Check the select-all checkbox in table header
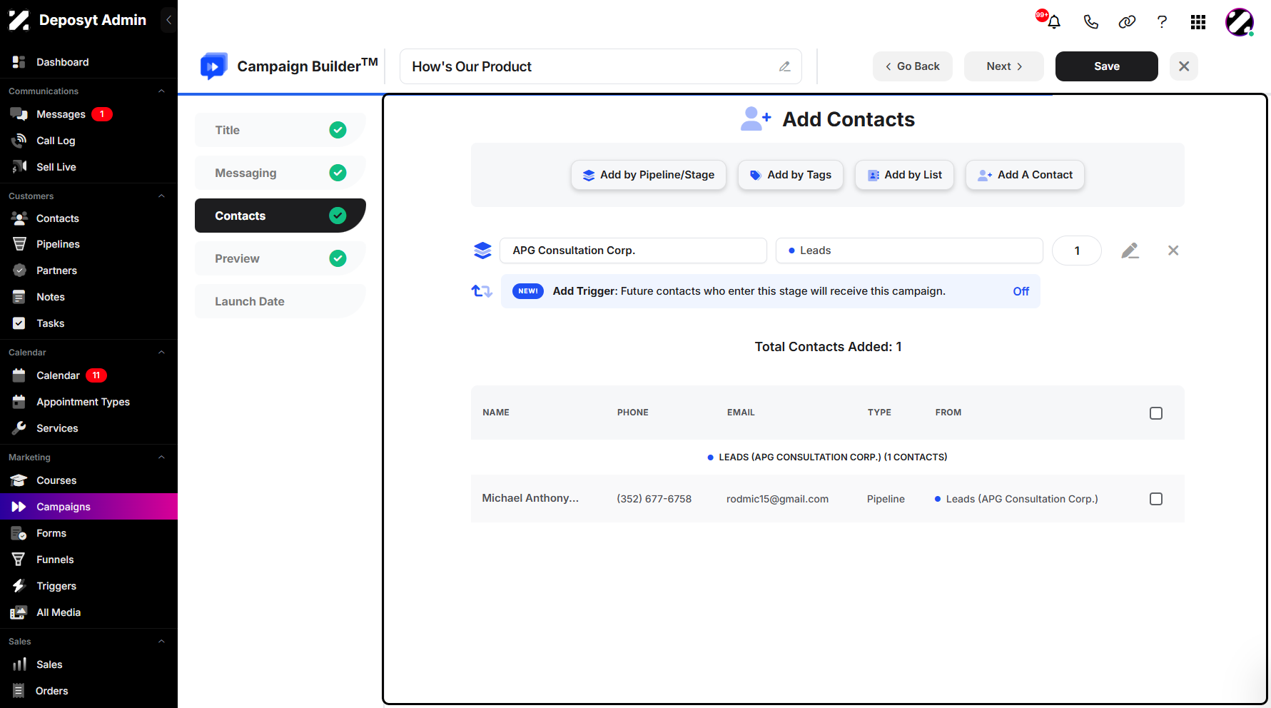The image size is (1271, 708). pyautogui.click(x=1156, y=413)
